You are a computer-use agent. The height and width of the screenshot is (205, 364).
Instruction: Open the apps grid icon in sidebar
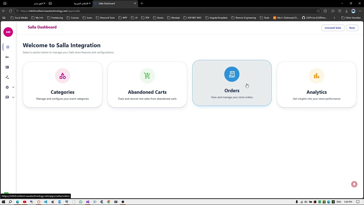8,47
